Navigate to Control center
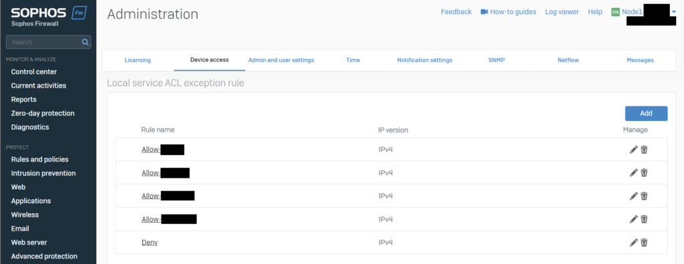684x264 pixels. (34, 72)
